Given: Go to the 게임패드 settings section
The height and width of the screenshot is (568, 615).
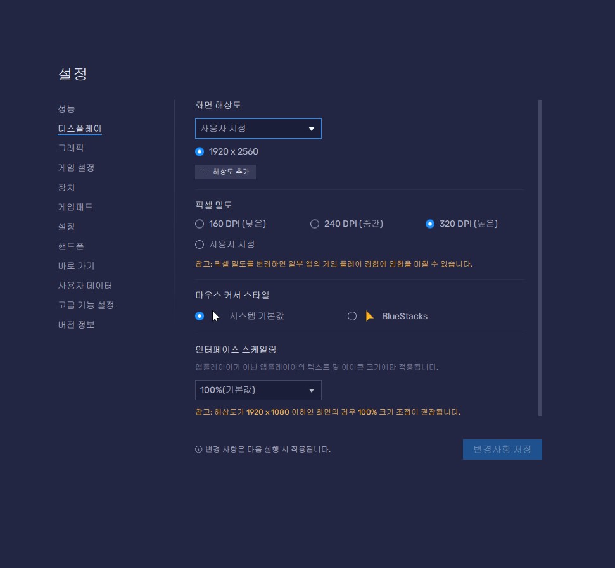Looking at the screenshot, I should [75, 207].
